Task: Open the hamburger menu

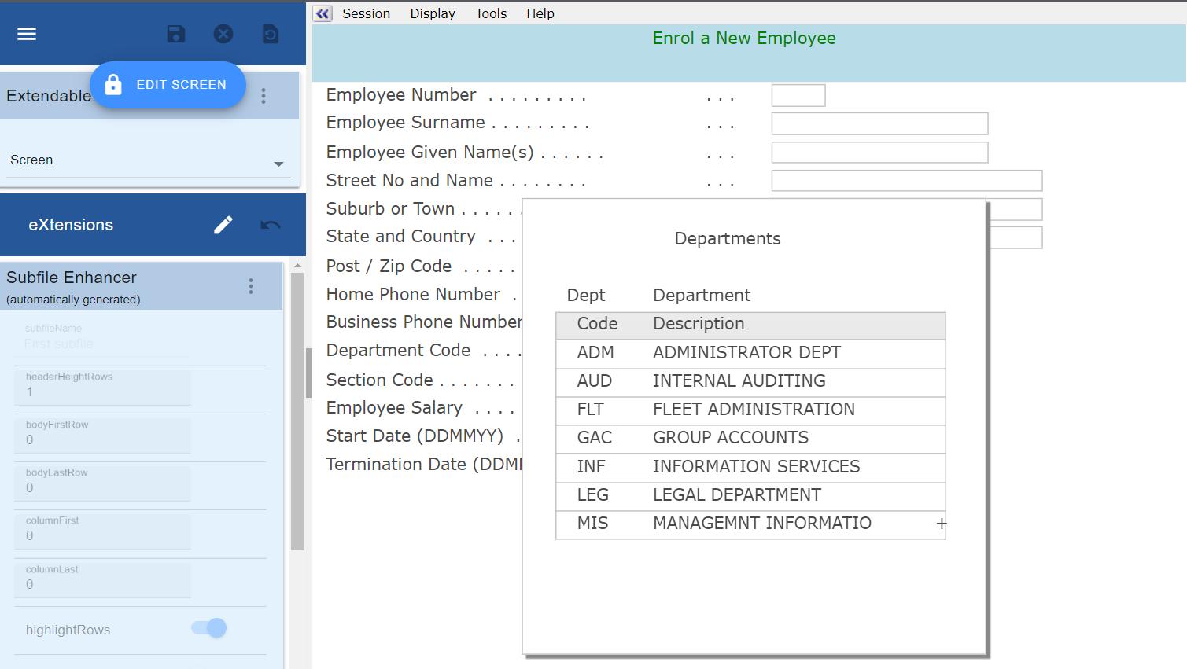Action: tap(27, 34)
